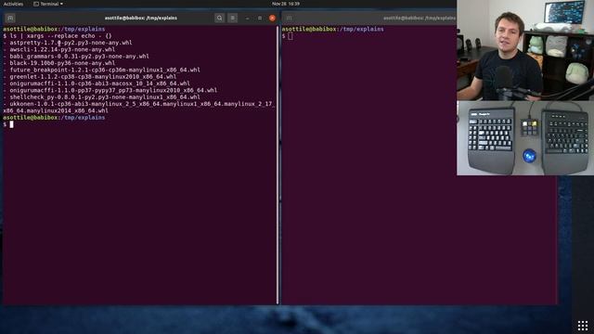
Task: Click ukkonen-1.0.1 wheel filename line
Action: [138, 108]
